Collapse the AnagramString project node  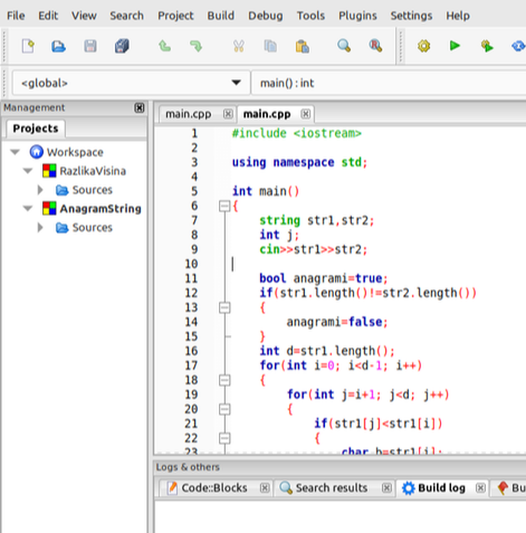click(28, 208)
